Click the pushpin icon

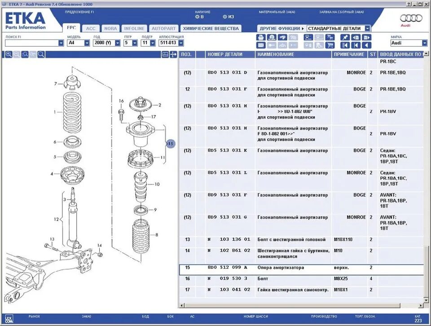click(x=345, y=37)
